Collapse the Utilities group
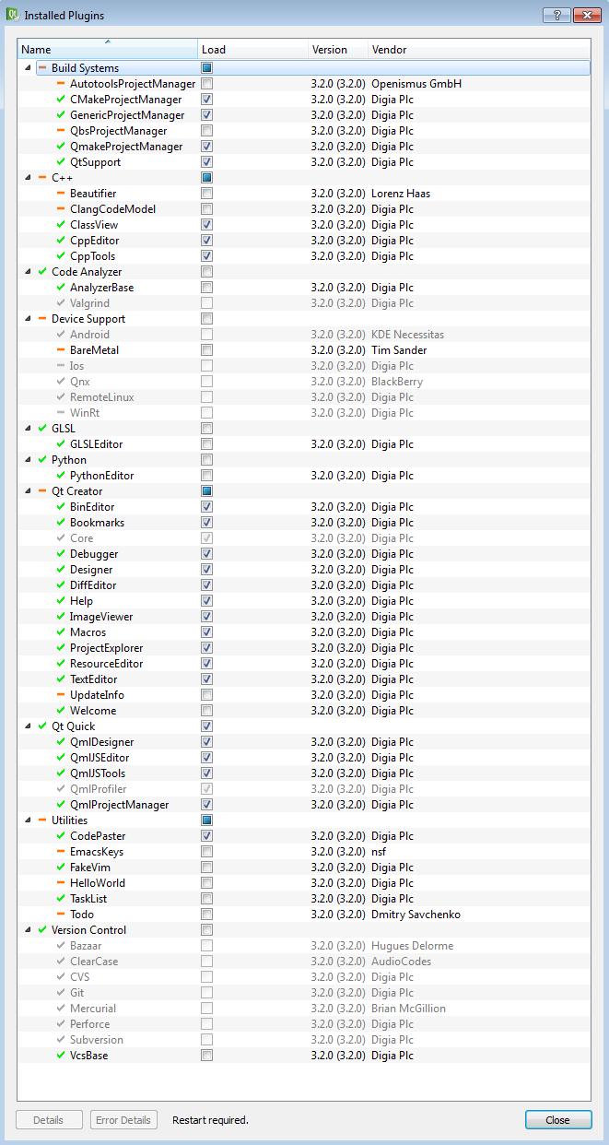This screenshot has width=609, height=1145. click(28, 820)
